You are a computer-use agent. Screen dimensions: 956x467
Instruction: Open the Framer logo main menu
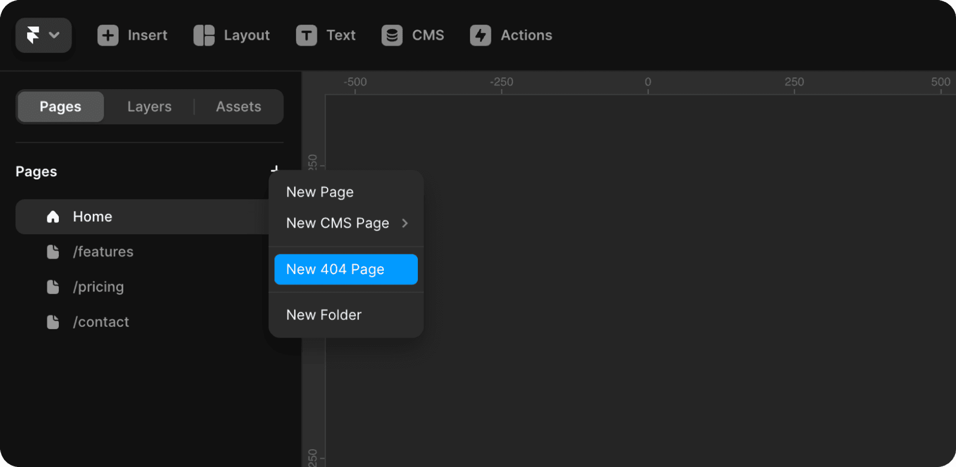pos(43,35)
